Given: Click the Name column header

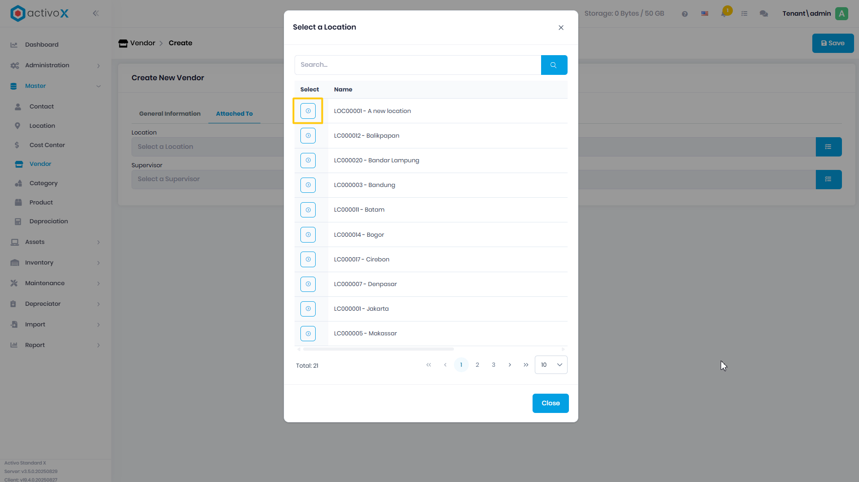Looking at the screenshot, I should click(x=343, y=89).
